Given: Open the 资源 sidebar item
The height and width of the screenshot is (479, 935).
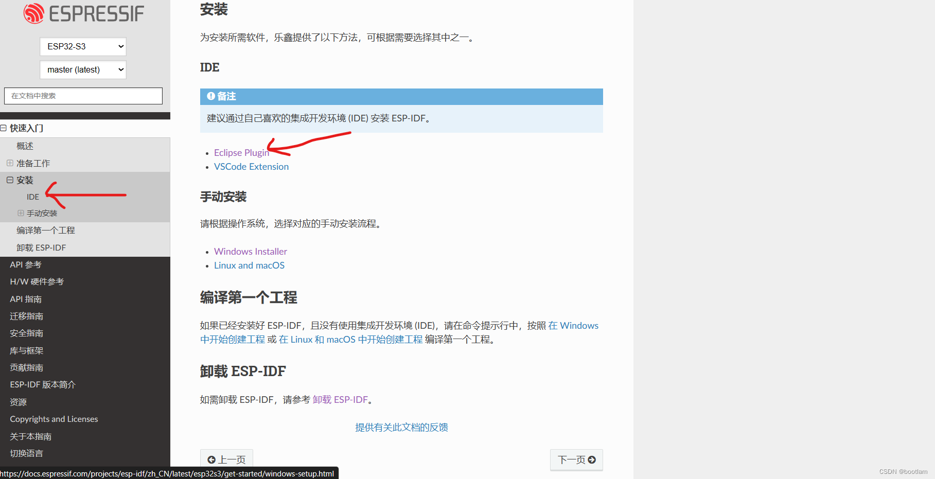Looking at the screenshot, I should 19,402.
